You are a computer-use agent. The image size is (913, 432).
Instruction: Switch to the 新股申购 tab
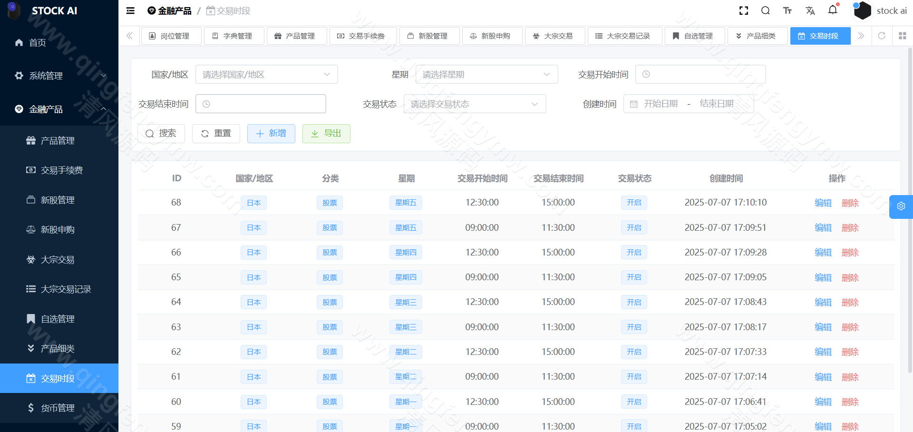coord(492,36)
